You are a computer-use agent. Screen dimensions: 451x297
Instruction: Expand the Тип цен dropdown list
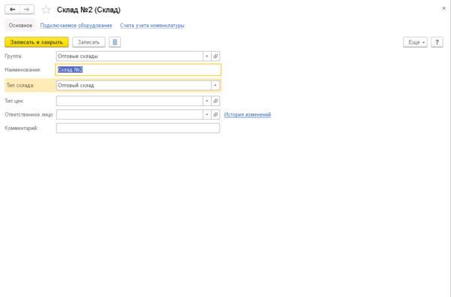[x=207, y=101]
